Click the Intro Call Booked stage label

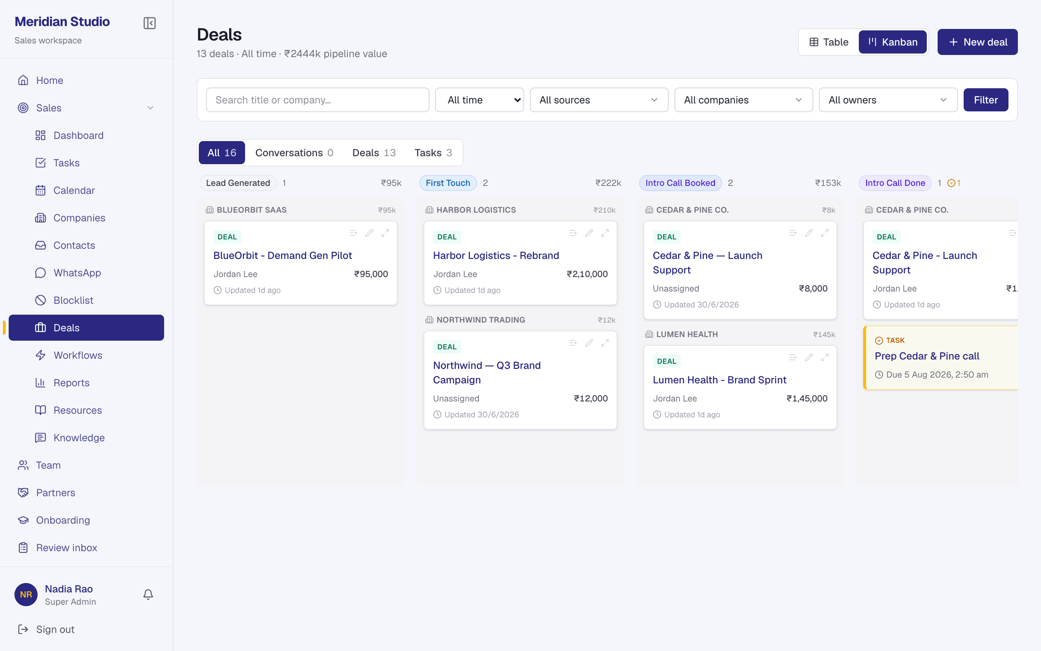(680, 183)
